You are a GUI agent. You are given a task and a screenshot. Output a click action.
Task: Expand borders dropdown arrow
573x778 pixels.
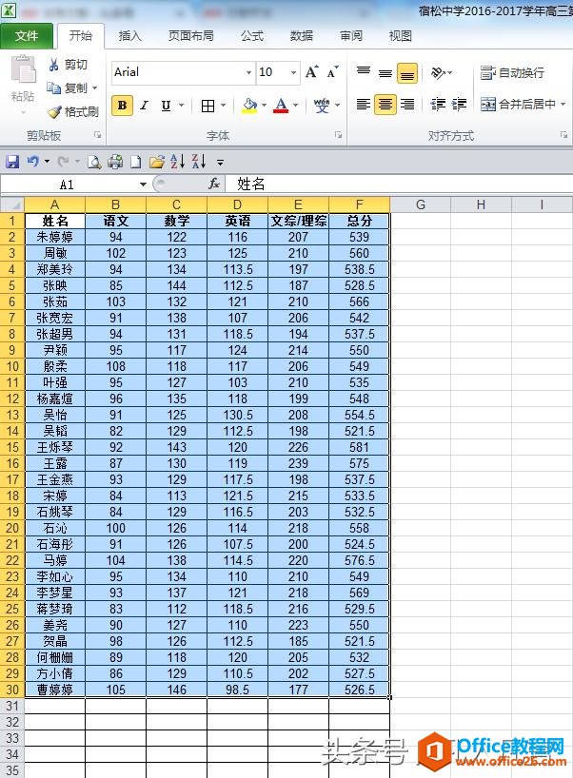223,106
